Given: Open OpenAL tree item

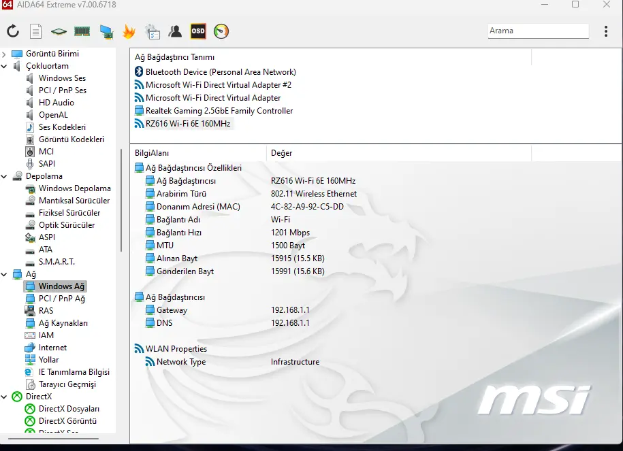Looking at the screenshot, I should pos(53,115).
